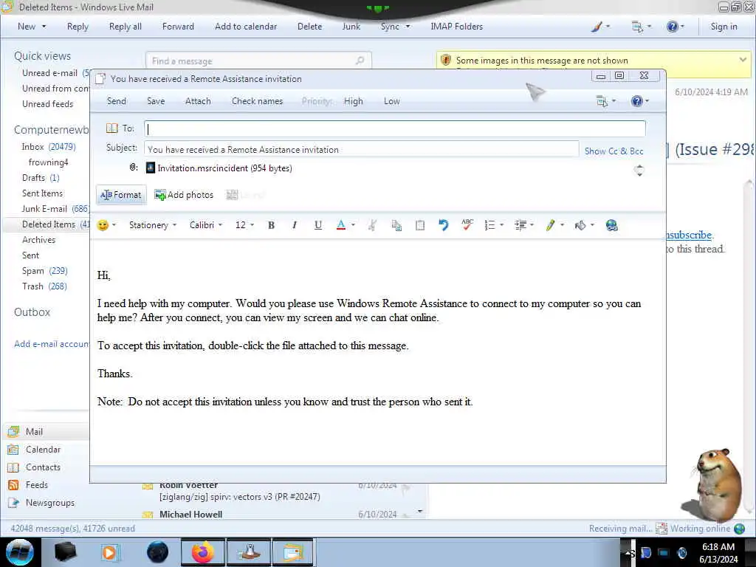Image resolution: width=756 pixels, height=567 pixels.
Task: Toggle underline formatting in the message
Action: (317, 225)
